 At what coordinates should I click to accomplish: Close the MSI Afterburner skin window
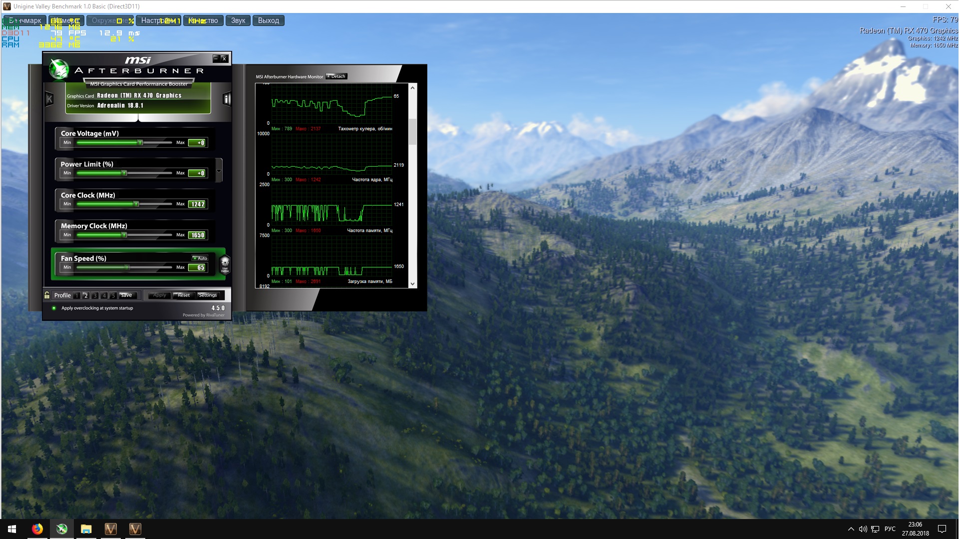(224, 58)
